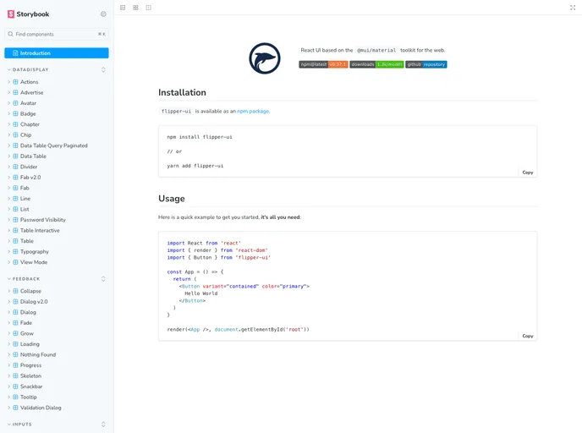
Task: Open the Grow component
Action: [x=27, y=333]
